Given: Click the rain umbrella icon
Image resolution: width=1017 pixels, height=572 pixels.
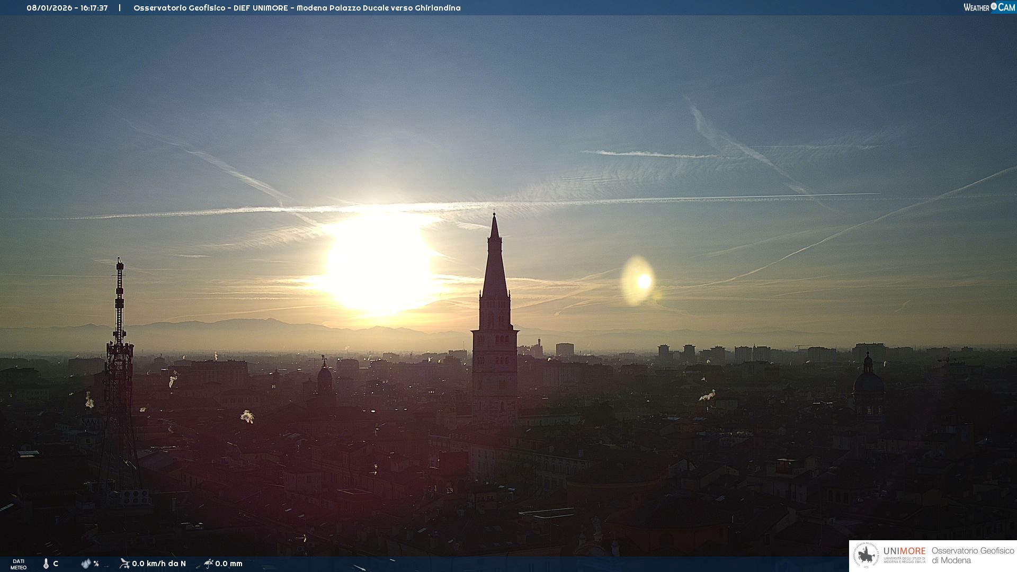Looking at the screenshot, I should pos(208,564).
